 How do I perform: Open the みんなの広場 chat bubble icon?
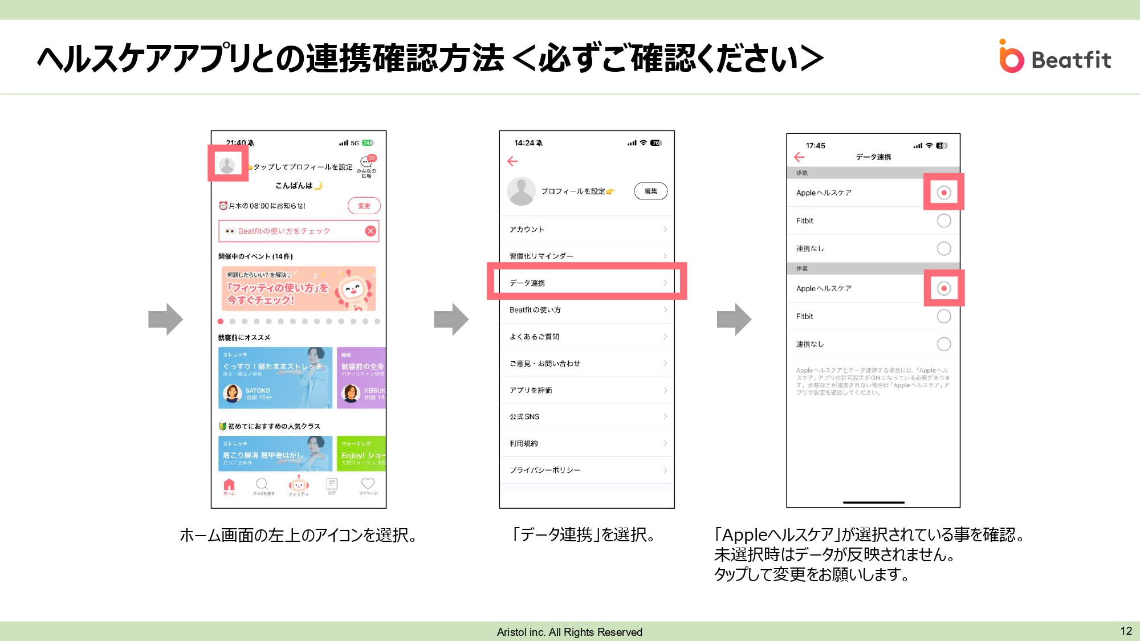click(x=367, y=162)
